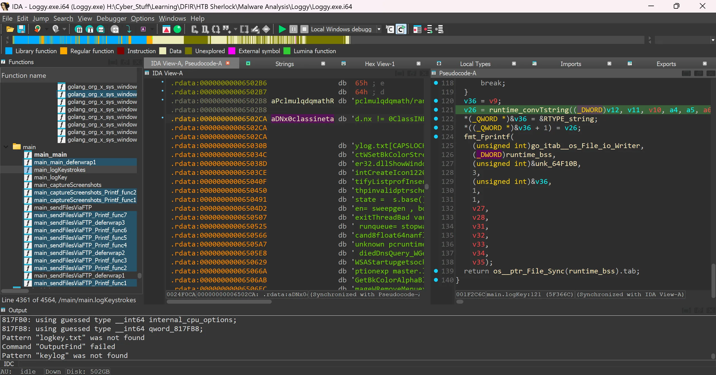
Task: Open the debugger selection dropdown
Action: [379, 29]
